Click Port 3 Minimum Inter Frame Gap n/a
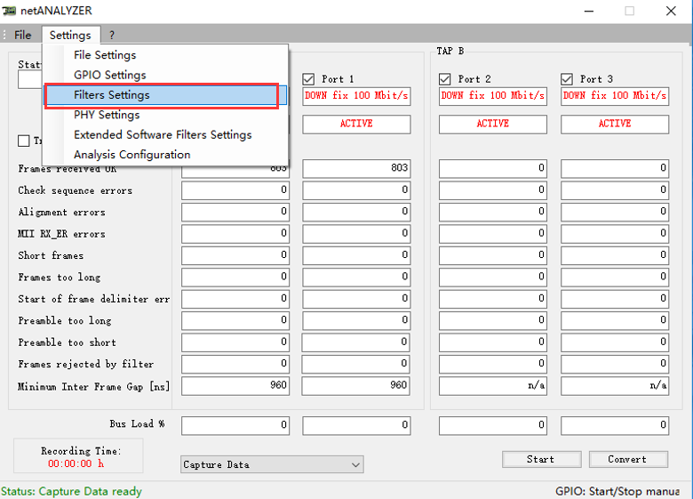Image resolution: width=693 pixels, height=499 pixels. pyautogui.click(x=615, y=386)
